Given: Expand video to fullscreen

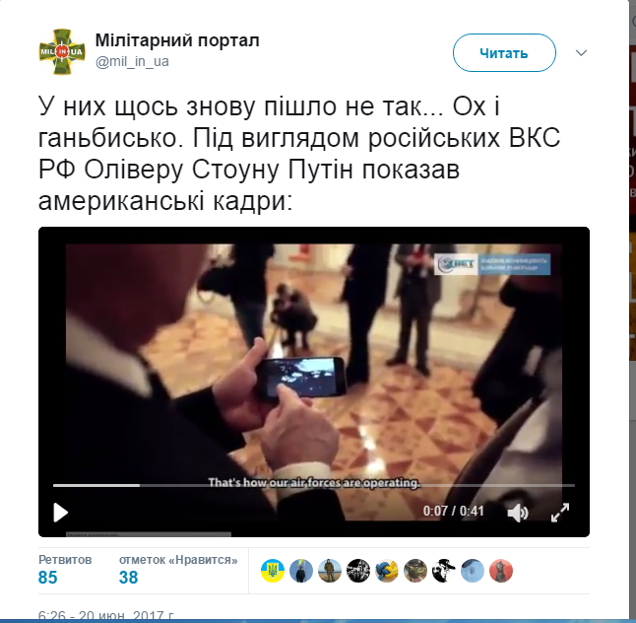Looking at the screenshot, I should [560, 513].
